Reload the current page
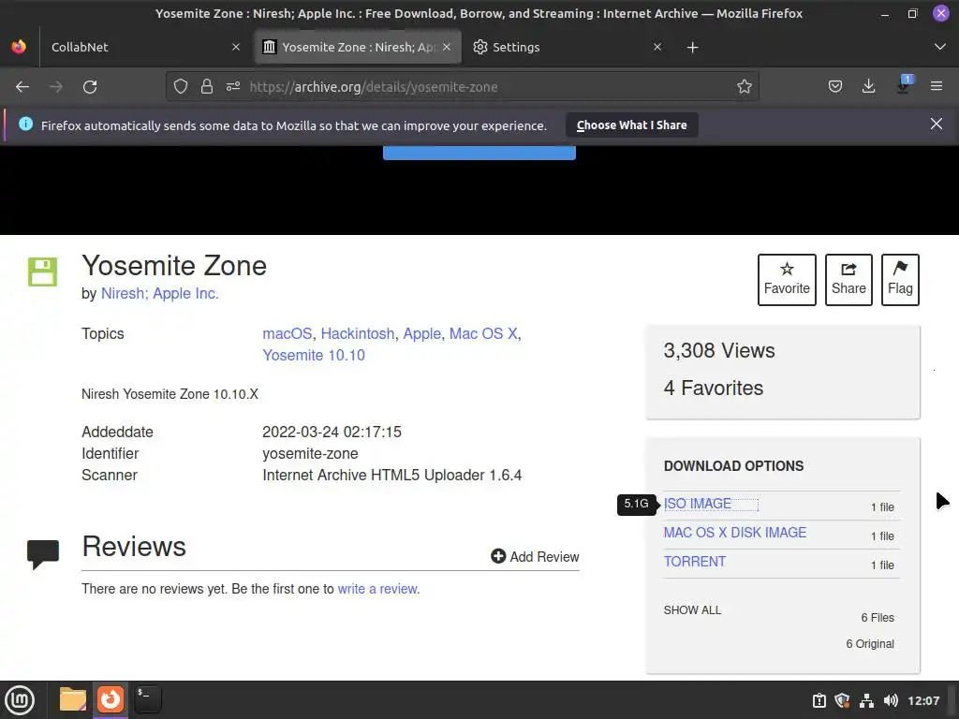Image resolution: width=959 pixels, height=719 pixels. [x=90, y=87]
